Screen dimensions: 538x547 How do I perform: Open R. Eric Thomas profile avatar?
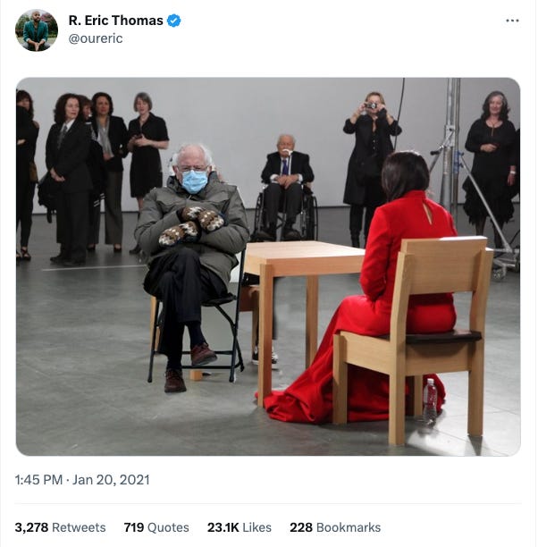(37, 30)
